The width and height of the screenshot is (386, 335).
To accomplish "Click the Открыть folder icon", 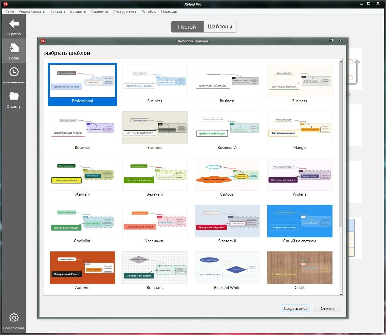I will click(x=14, y=96).
